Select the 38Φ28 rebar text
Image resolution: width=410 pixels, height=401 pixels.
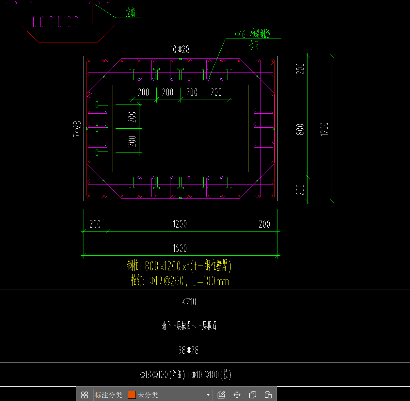pos(188,350)
